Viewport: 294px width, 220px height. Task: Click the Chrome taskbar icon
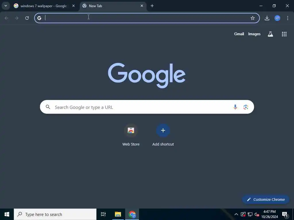(x=132, y=214)
